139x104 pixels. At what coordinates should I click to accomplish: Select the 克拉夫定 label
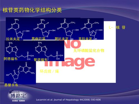(x=85, y=39)
